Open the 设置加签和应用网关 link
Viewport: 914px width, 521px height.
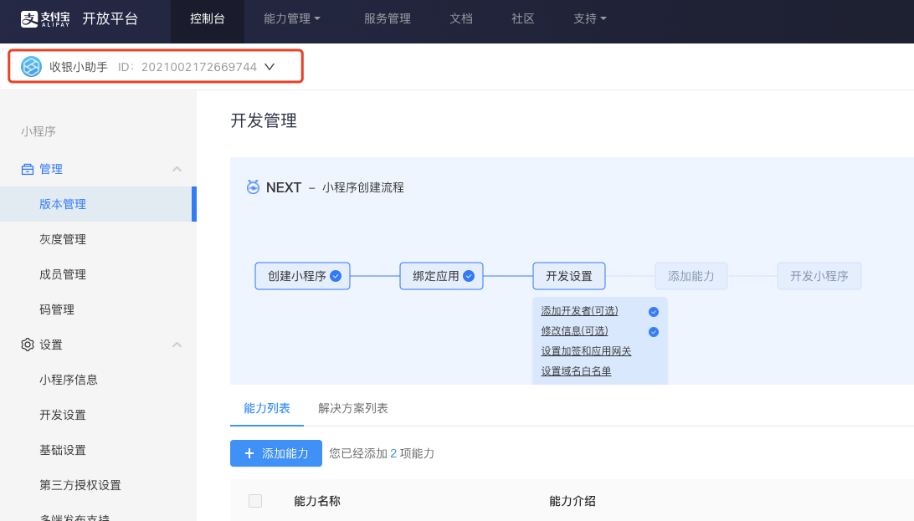586,351
